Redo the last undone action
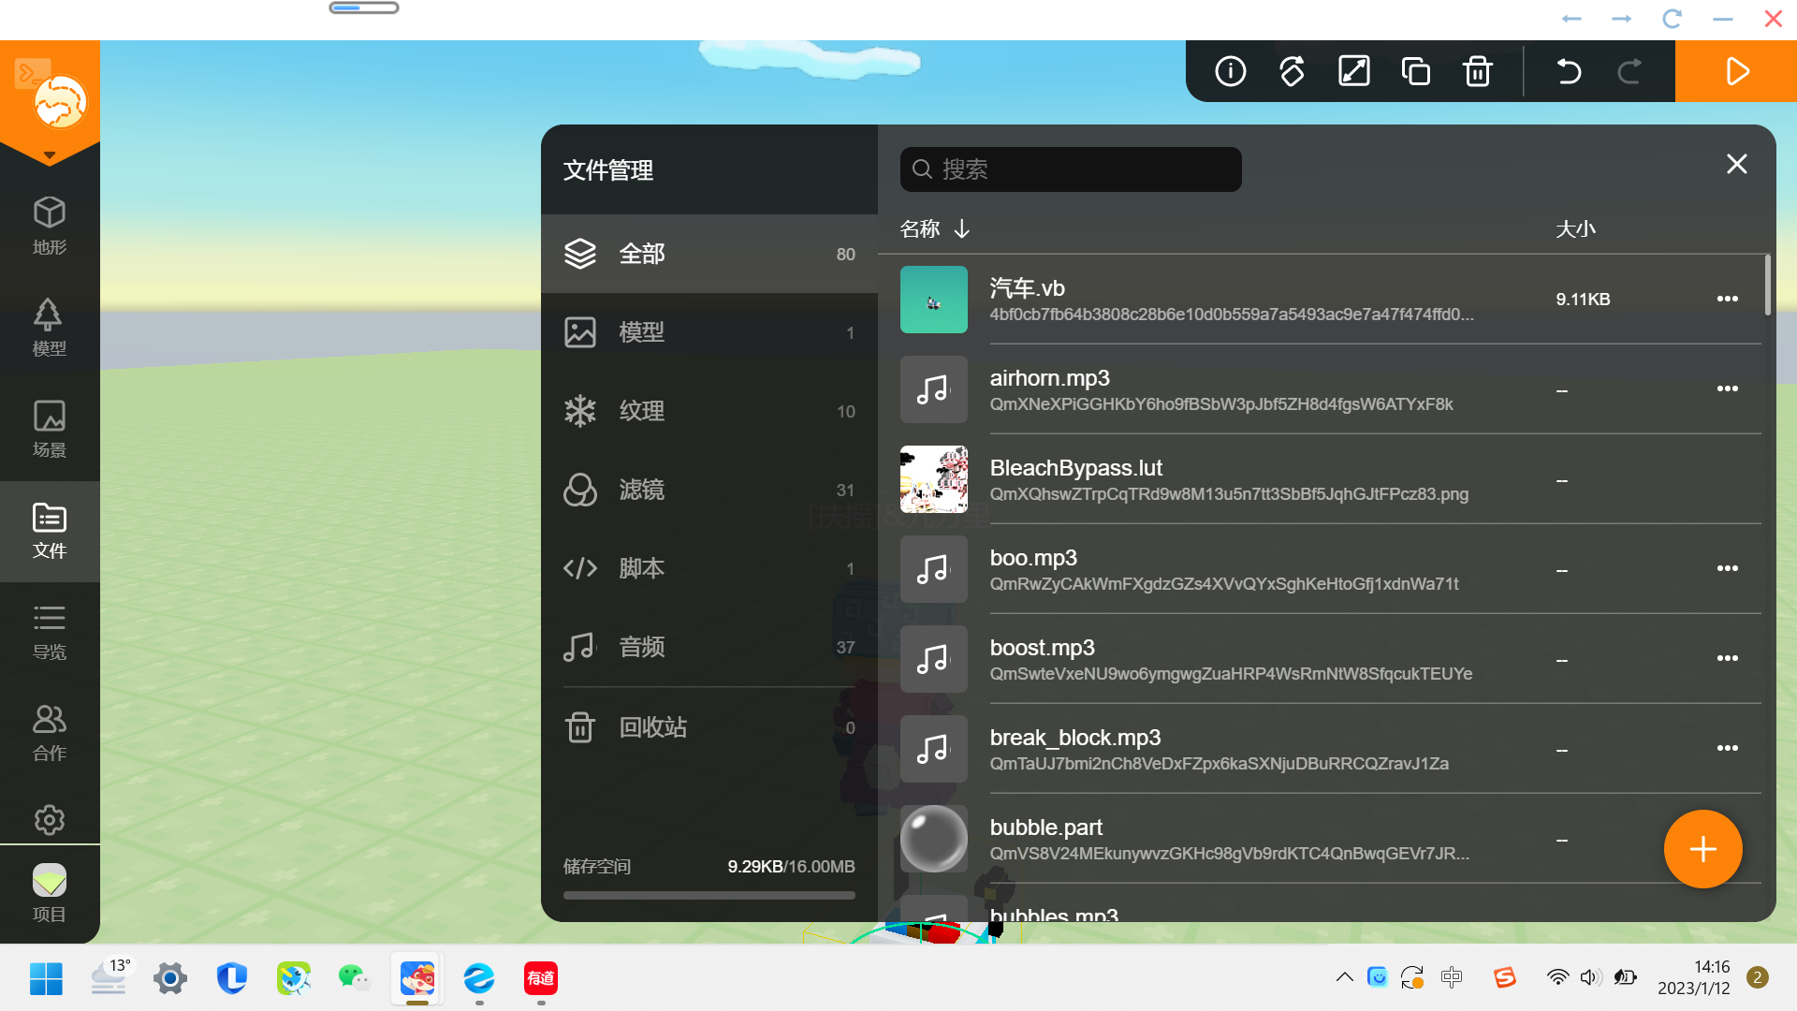1797x1011 pixels. 1629,71
